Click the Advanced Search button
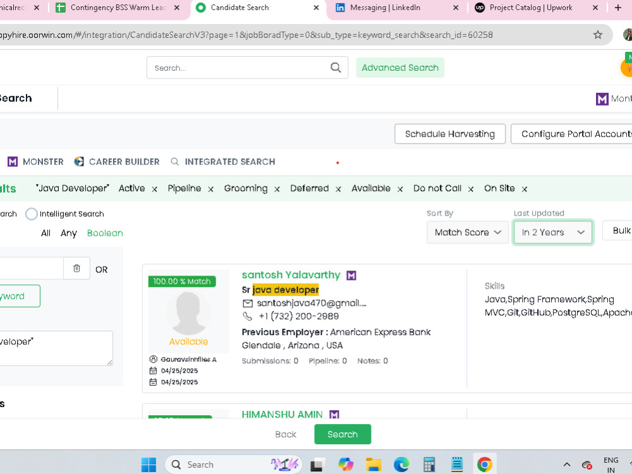 coord(400,68)
